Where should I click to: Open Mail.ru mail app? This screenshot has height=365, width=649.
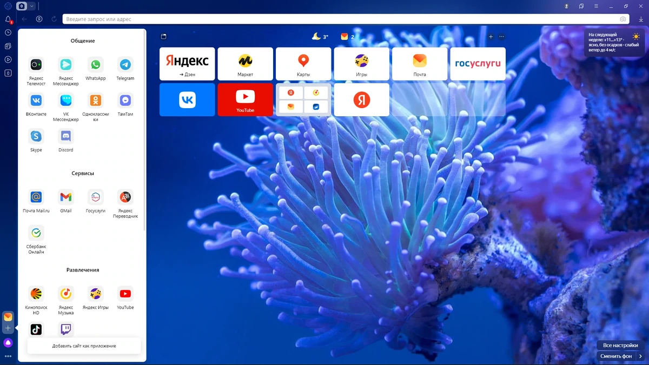click(x=36, y=201)
